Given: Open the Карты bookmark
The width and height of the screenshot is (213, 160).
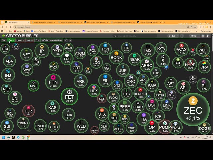Looking at the screenshot, I should pos(27,31).
